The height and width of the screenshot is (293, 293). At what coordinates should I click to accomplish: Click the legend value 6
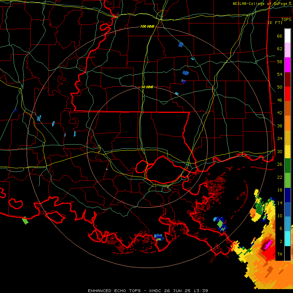point(281,229)
